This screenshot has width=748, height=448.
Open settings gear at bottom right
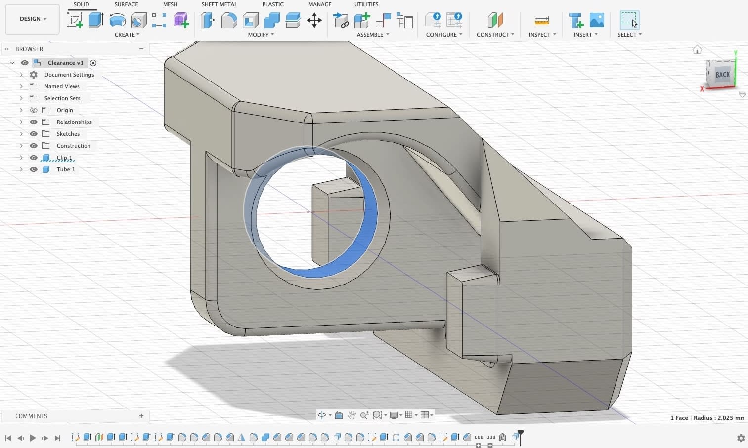pos(741,438)
